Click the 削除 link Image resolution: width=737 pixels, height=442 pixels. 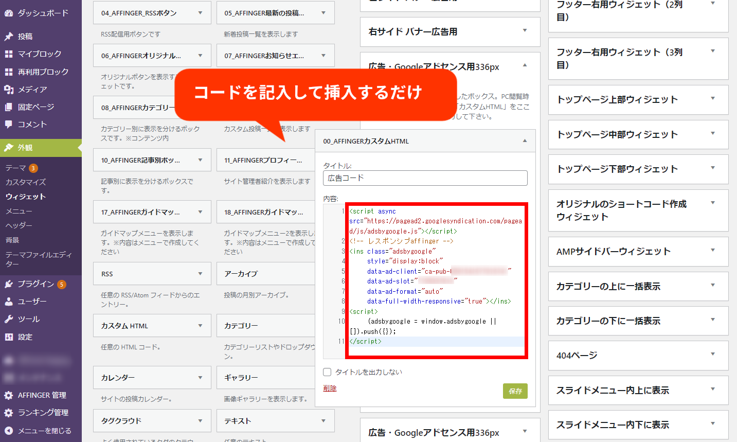(x=330, y=388)
